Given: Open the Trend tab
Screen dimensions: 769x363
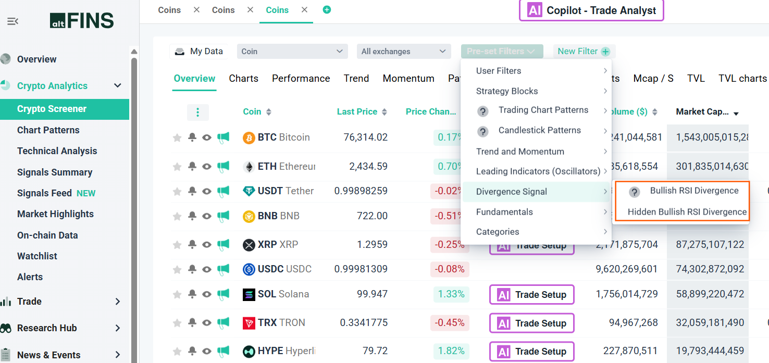Looking at the screenshot, I should tap(356, 79).
